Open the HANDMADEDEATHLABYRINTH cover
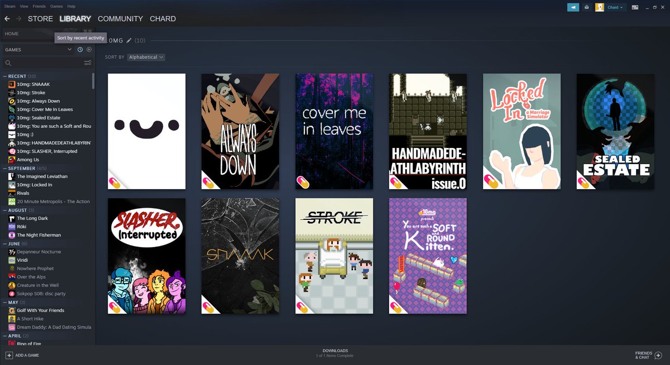 (428, 131)
